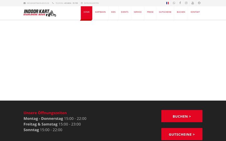Click the Sonntag 15:00 - 22:00 line
This screenshot has width=226, height=141.
coord(43,130)
